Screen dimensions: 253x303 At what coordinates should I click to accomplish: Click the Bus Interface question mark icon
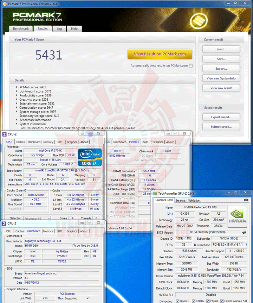tap(246, 245)
